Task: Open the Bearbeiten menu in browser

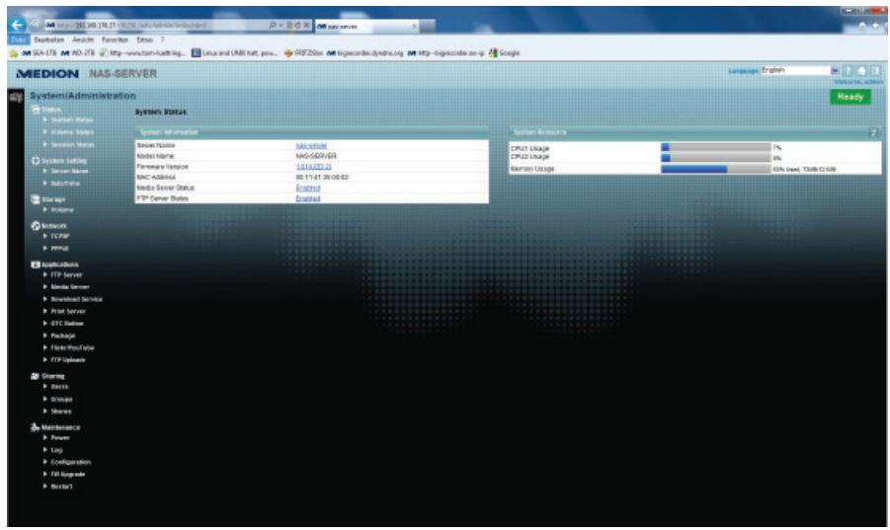Action: pyautogui.click(x=48, y=39)
